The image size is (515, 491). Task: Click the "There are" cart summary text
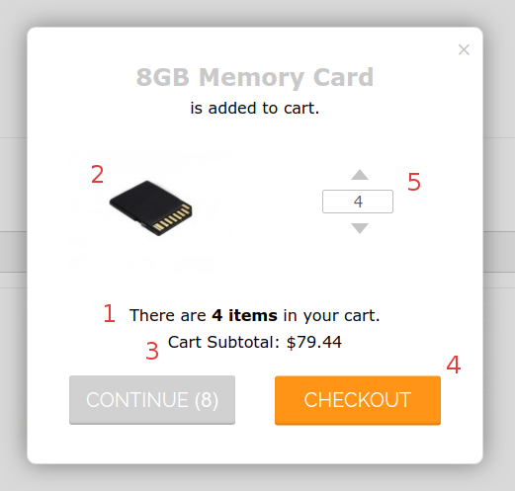168,315
